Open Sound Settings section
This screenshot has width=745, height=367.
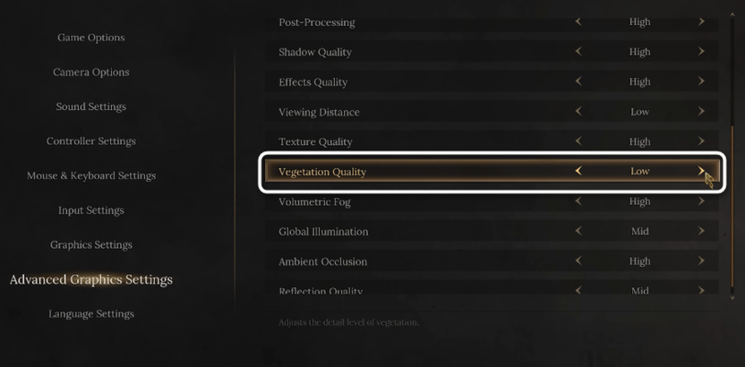point(91,107)
